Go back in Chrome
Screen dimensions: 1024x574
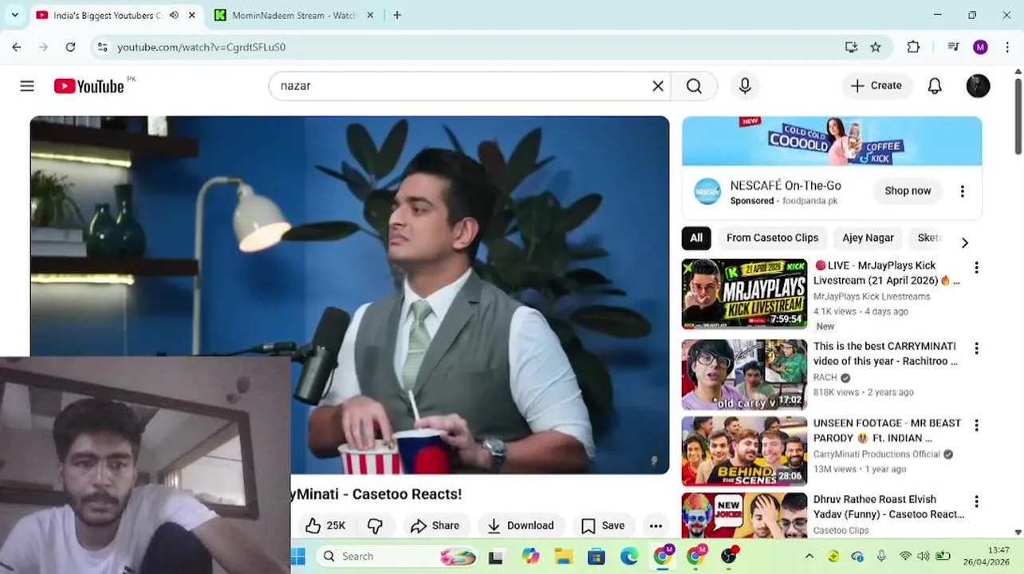pyautogui.click(x=17, y=47)
